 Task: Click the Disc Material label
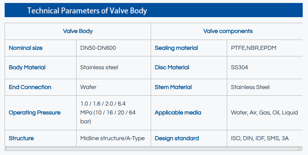click(172, 67)
